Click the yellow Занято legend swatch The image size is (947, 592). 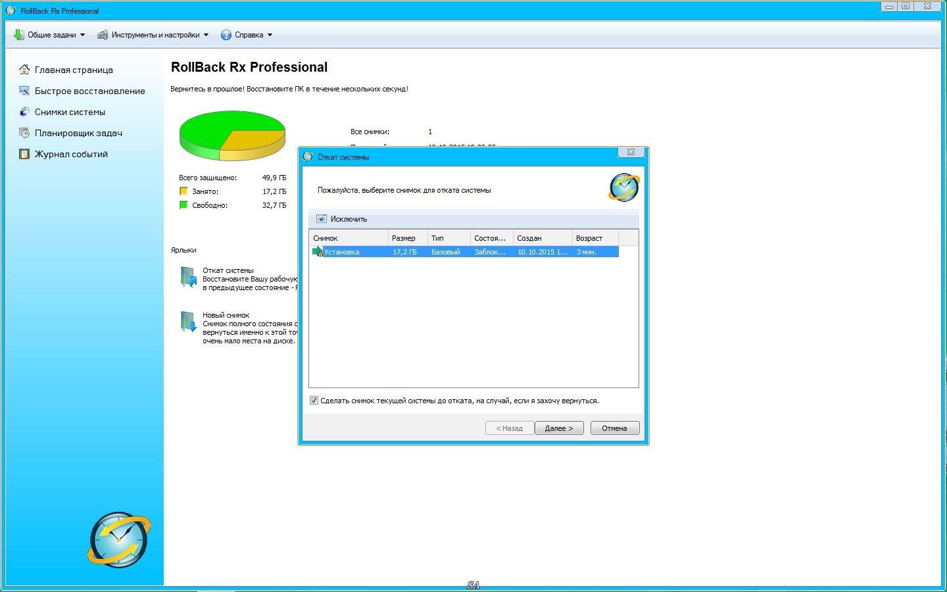(183, 191)
